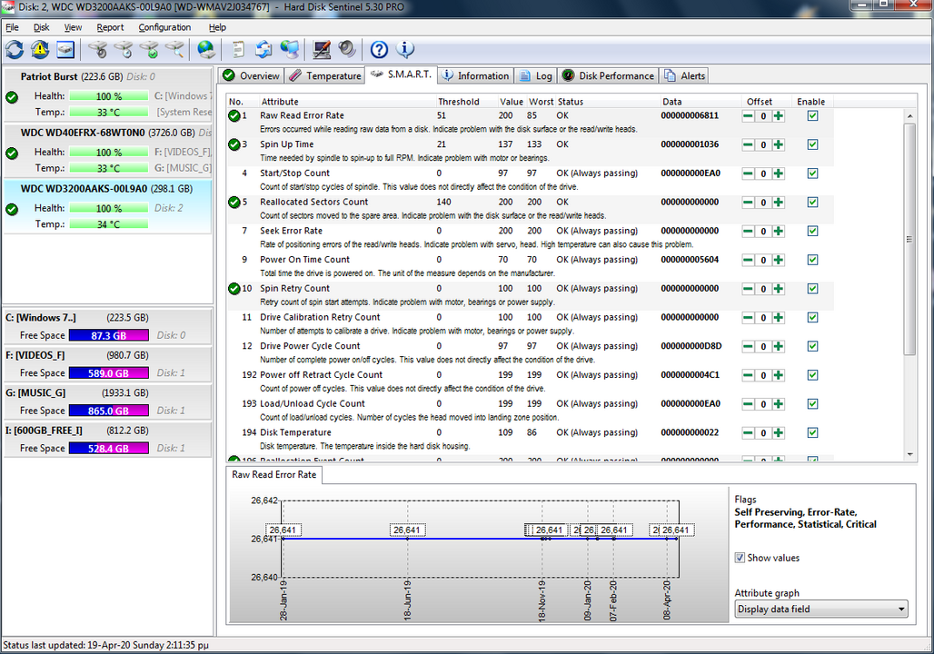The height and width of the screenshot is (654, 934).
Task: Open the Configuration menu
Action: [x=165, y=27]
